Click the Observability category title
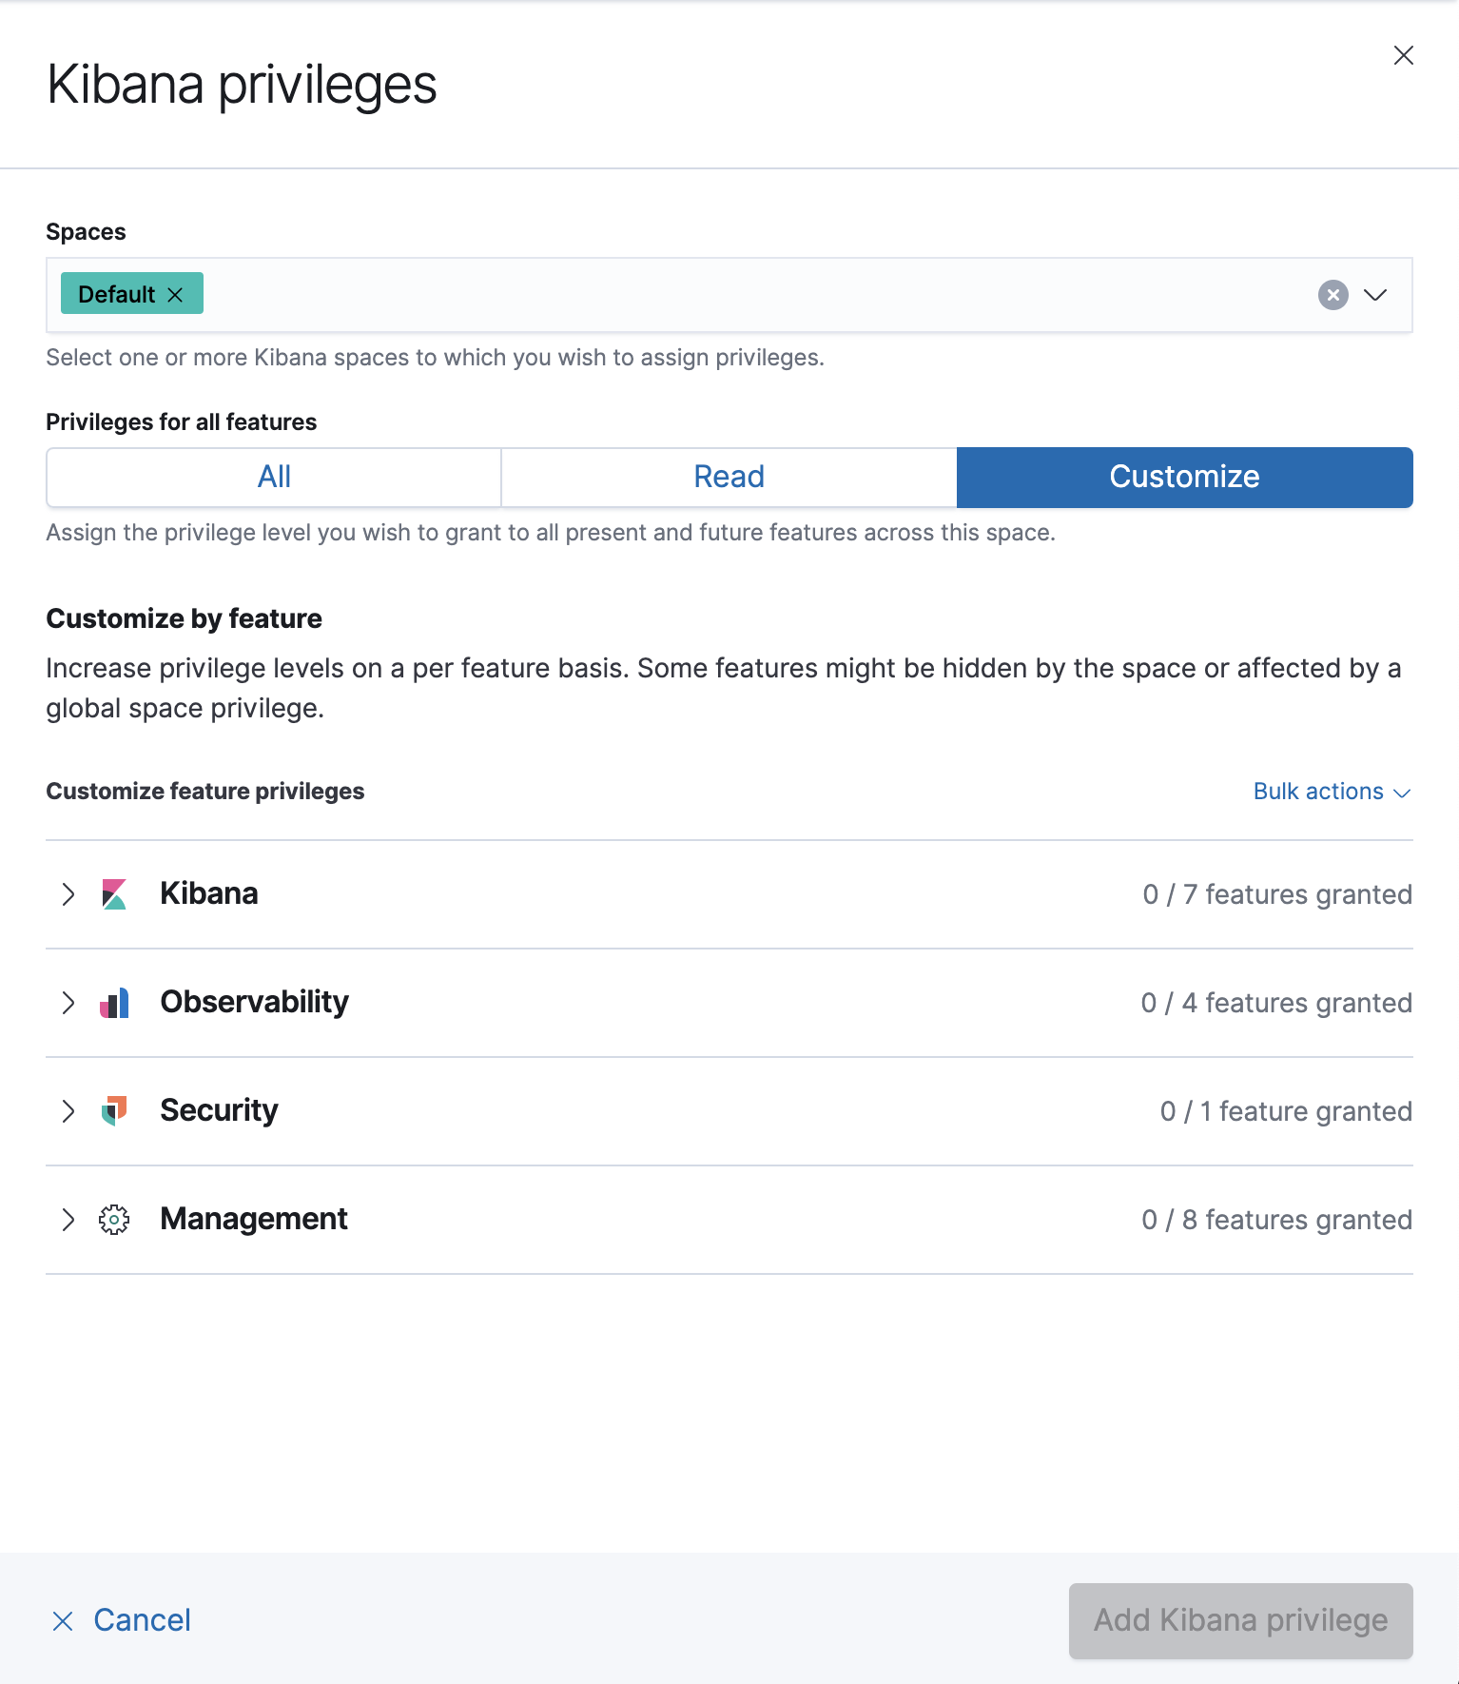Image resolution: width=1459 pixels, height=1684 pixels. click(254, 1002)
